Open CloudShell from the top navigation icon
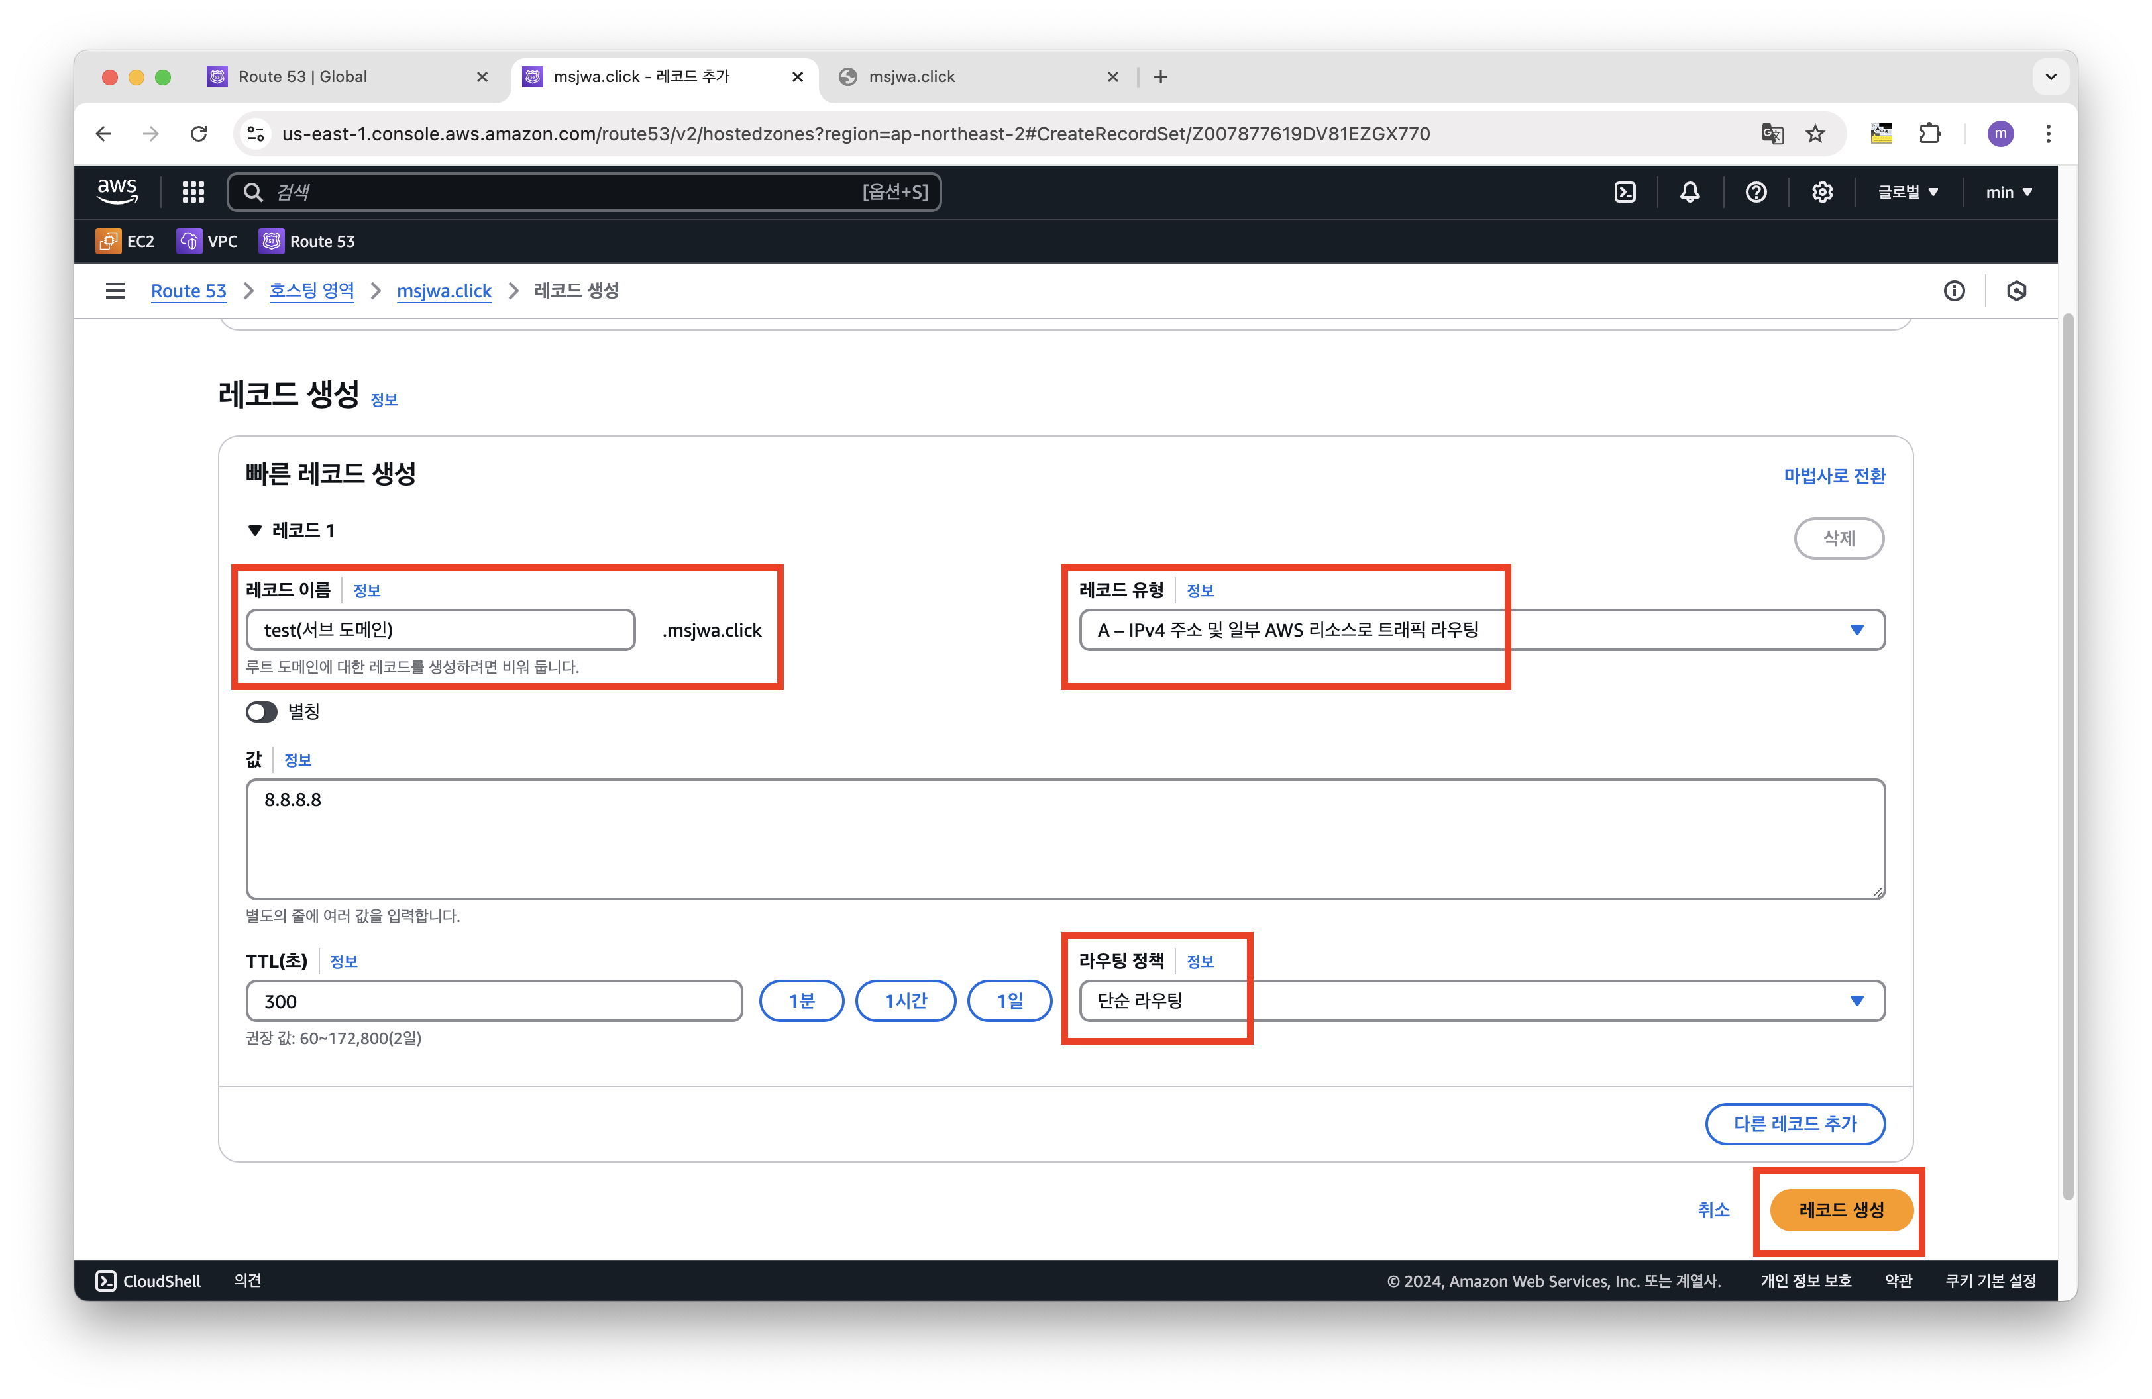Image resolution: width=2152 pixels, height=1399 pixels. 1625,191
